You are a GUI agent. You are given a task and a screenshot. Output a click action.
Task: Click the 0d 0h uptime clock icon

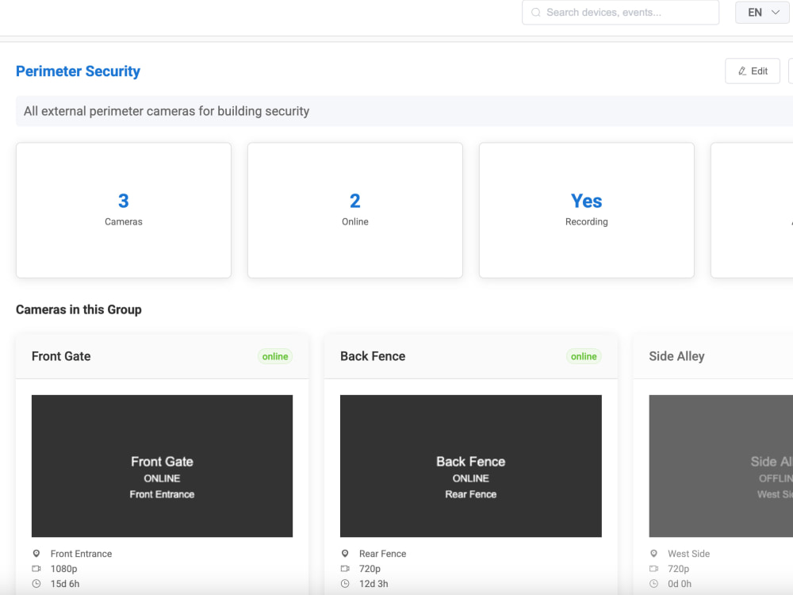coord(654,583)
